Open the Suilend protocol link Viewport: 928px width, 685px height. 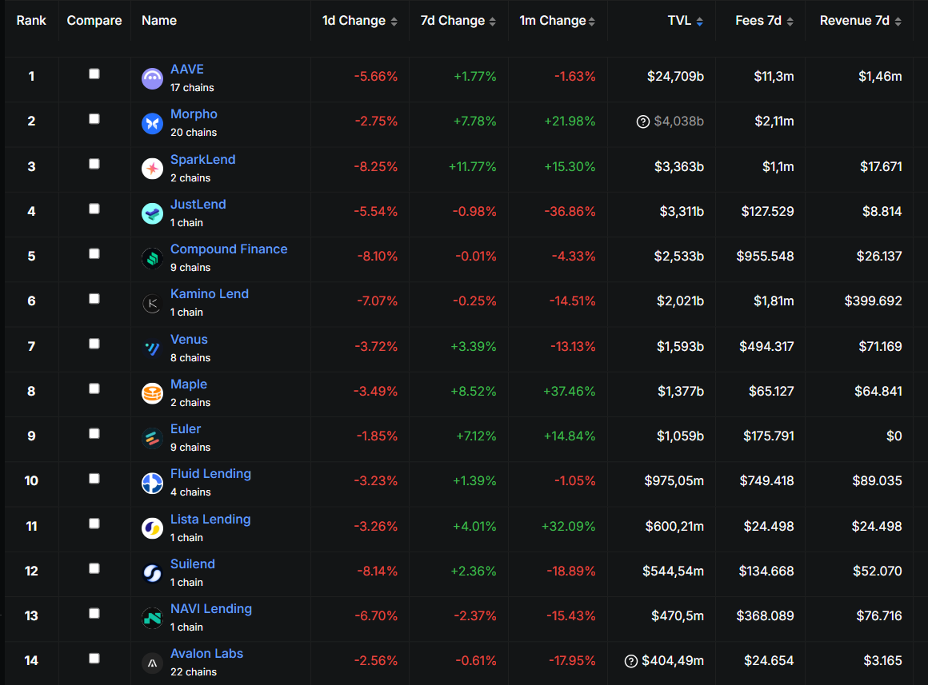click(x=193, y=564)
